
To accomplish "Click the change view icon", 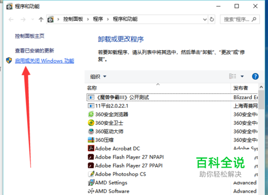I will 233,76.
